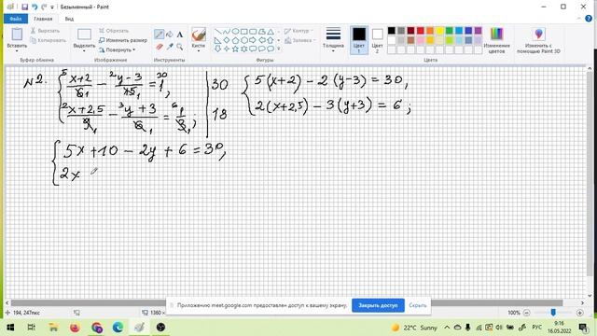Viewport: 597px width, 336px height.
Task: Activate Color 2 (Цвет 2) selector
Action: pyautogui.click(x=377, y=40)
